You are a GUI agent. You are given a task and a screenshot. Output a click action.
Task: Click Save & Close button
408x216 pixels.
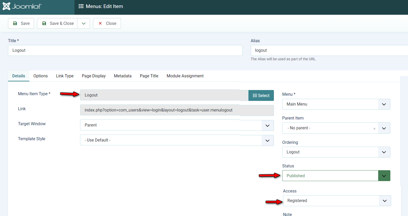pos(57,23)
